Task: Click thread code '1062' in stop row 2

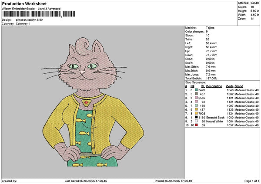Action: (x=230, y=94)
